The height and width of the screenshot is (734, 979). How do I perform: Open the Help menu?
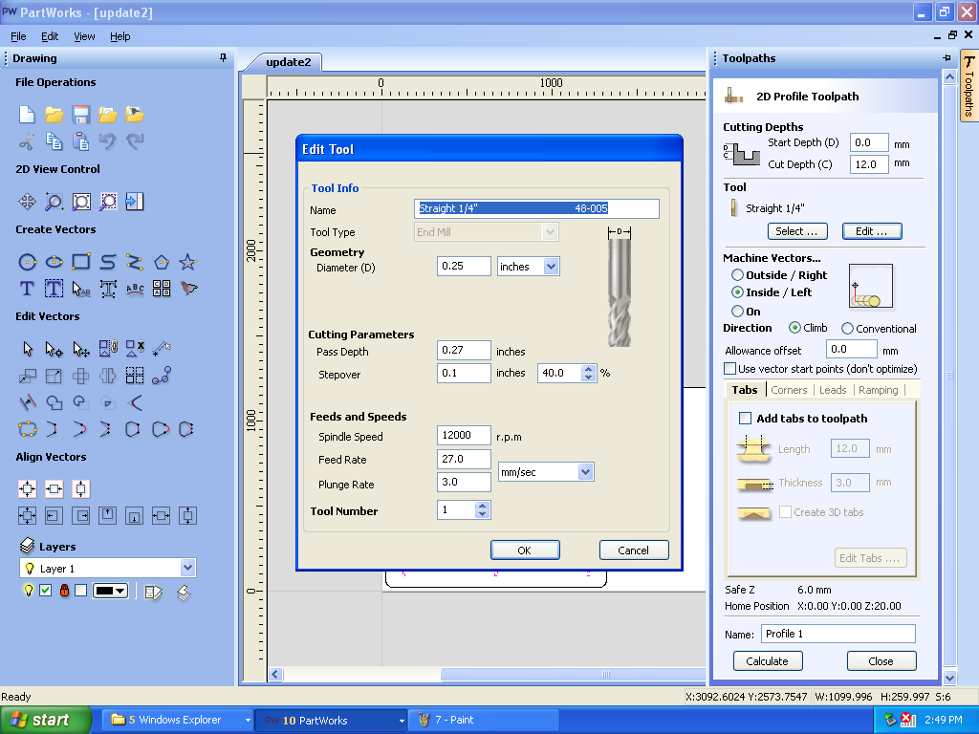pyautogui.click(x=120, y=36)
